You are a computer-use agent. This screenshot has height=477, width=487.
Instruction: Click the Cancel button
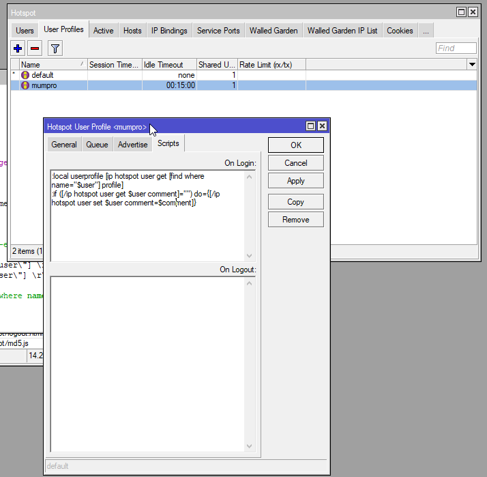296,163
